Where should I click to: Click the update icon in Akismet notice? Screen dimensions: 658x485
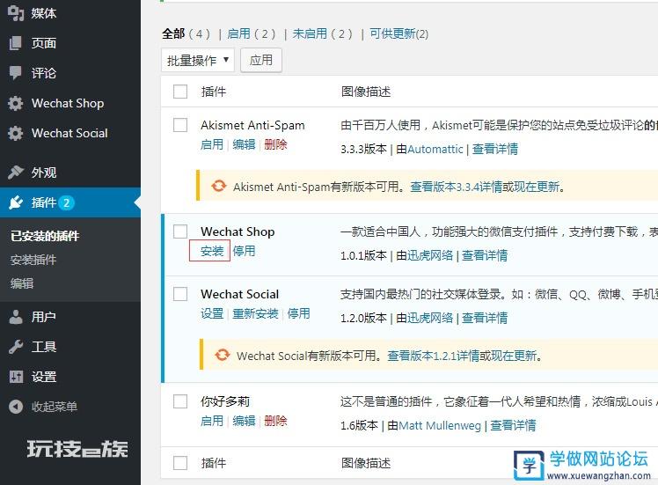219,186
